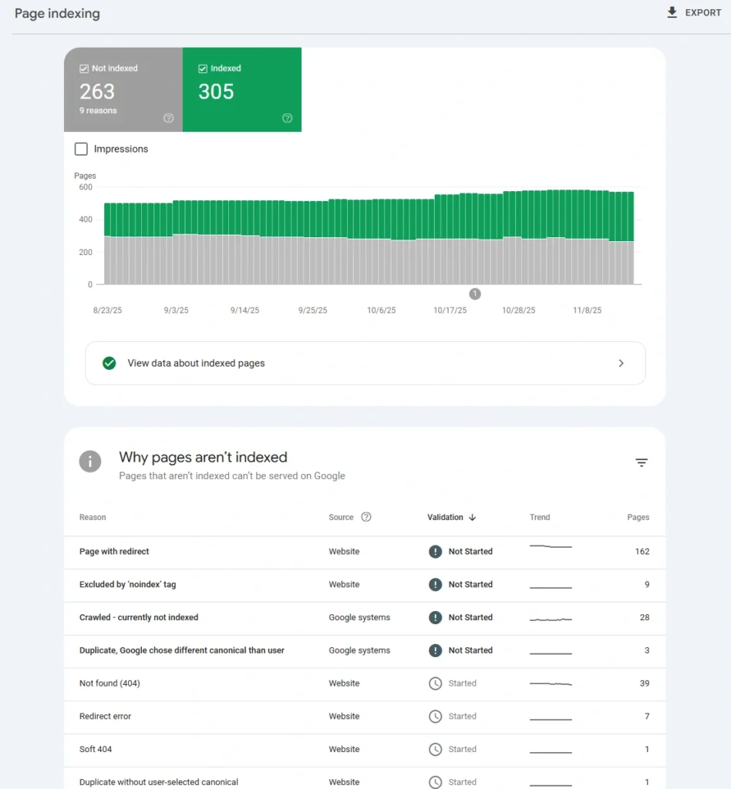Open the filter icon above the reasons table
Image resolution: width=731 pixels, height=789 pixels.
pyautogui.click(x=642, y=462)
